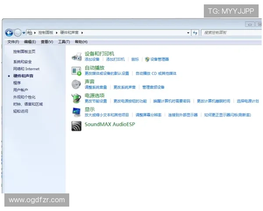Click the refresh button beside address bar

point(195,33)
